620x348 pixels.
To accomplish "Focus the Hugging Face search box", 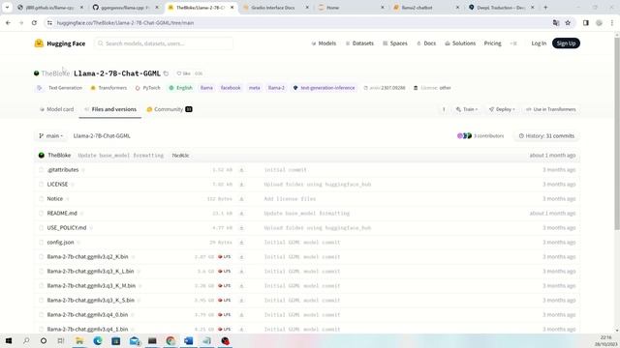I will point(164,43).
